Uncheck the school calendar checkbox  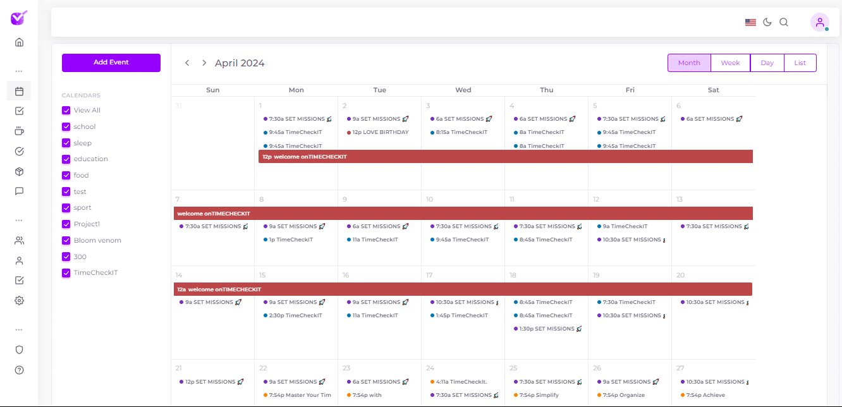tap(66, 126)
